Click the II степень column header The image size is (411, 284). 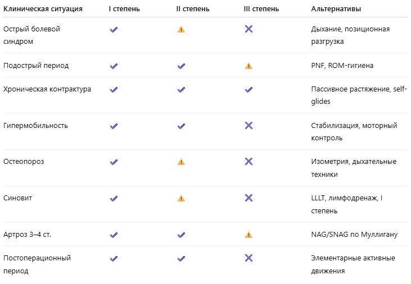[194, 10]
